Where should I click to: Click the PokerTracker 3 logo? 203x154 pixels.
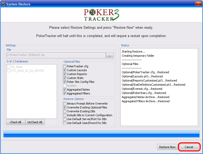click(x=102, y=15)
